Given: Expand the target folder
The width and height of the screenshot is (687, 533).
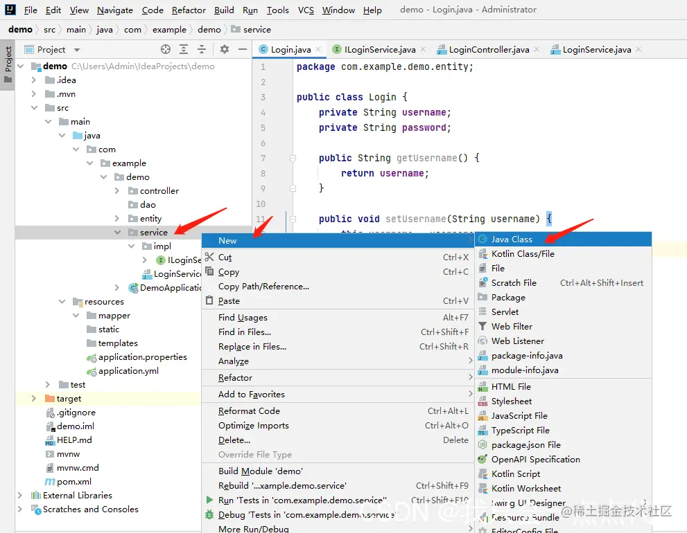Looking at the screenshot, I should (34, 398).
